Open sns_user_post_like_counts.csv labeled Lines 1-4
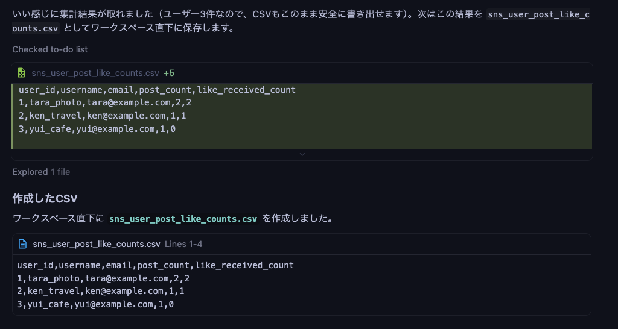 pos(97,244)
